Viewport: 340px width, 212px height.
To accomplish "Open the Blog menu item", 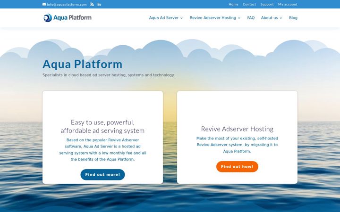I will pos(293,18).
